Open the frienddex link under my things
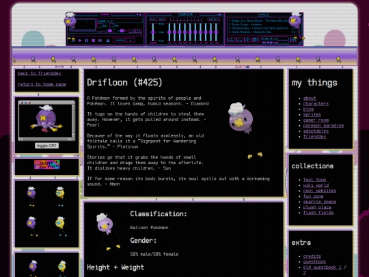369x277 pixels. 314,137
